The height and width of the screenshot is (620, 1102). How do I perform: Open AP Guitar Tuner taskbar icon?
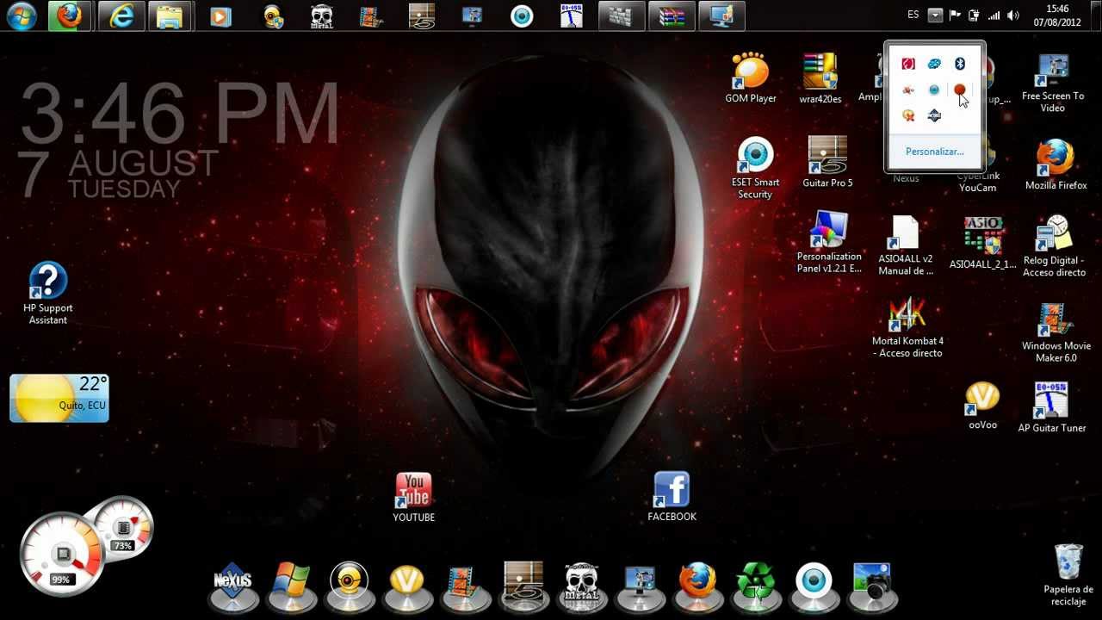[573, 16]
